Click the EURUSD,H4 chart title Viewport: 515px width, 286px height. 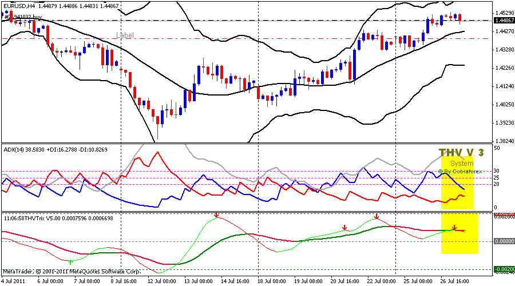pos(19,6)
